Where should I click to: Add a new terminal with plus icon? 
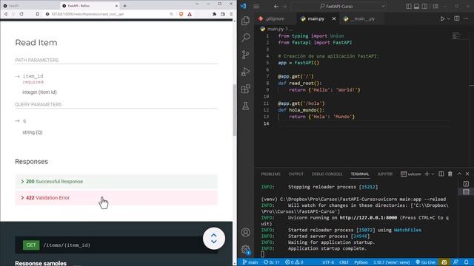(x=427, y=174)
